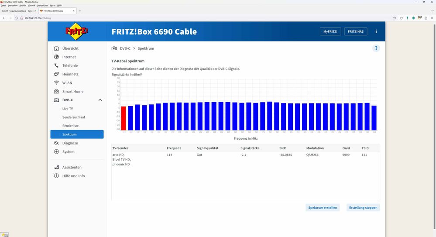Screen dimensions: 436x237
Task: Click Spektrum erstellen button
Action: [323, 207]
